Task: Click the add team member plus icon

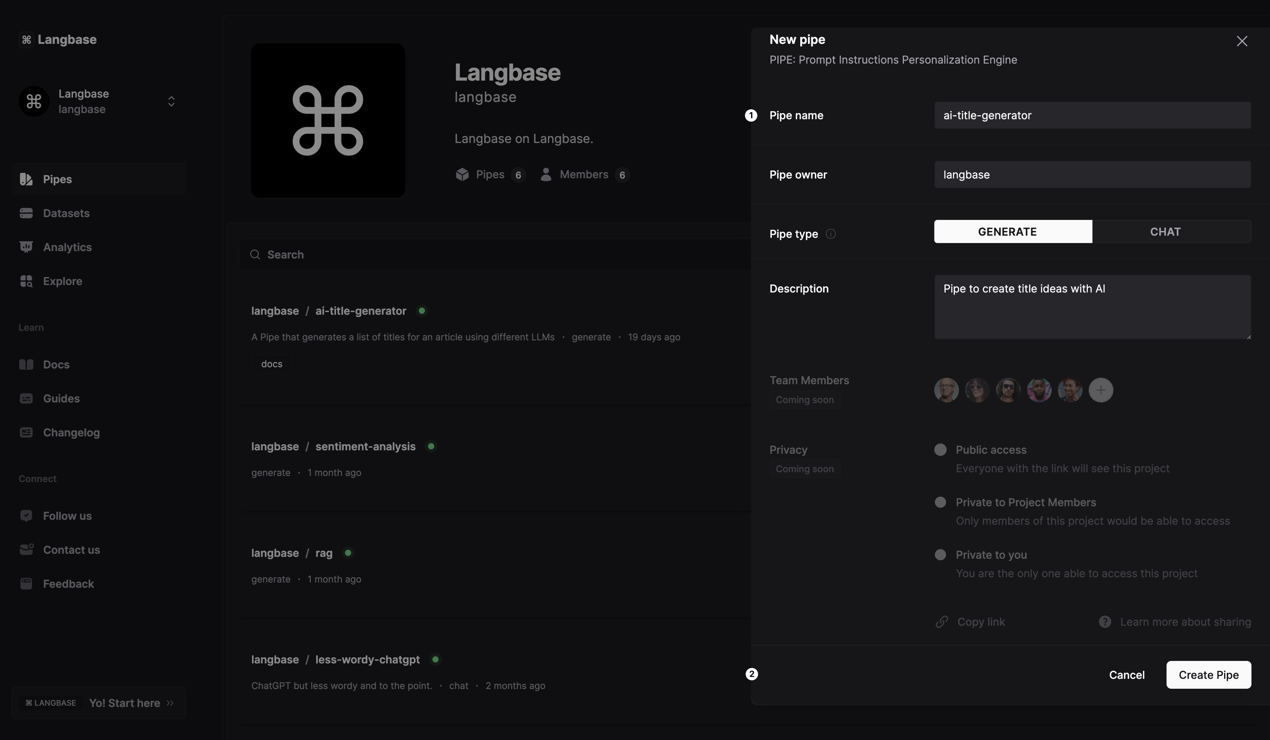Action: (x=1101, y=390)
